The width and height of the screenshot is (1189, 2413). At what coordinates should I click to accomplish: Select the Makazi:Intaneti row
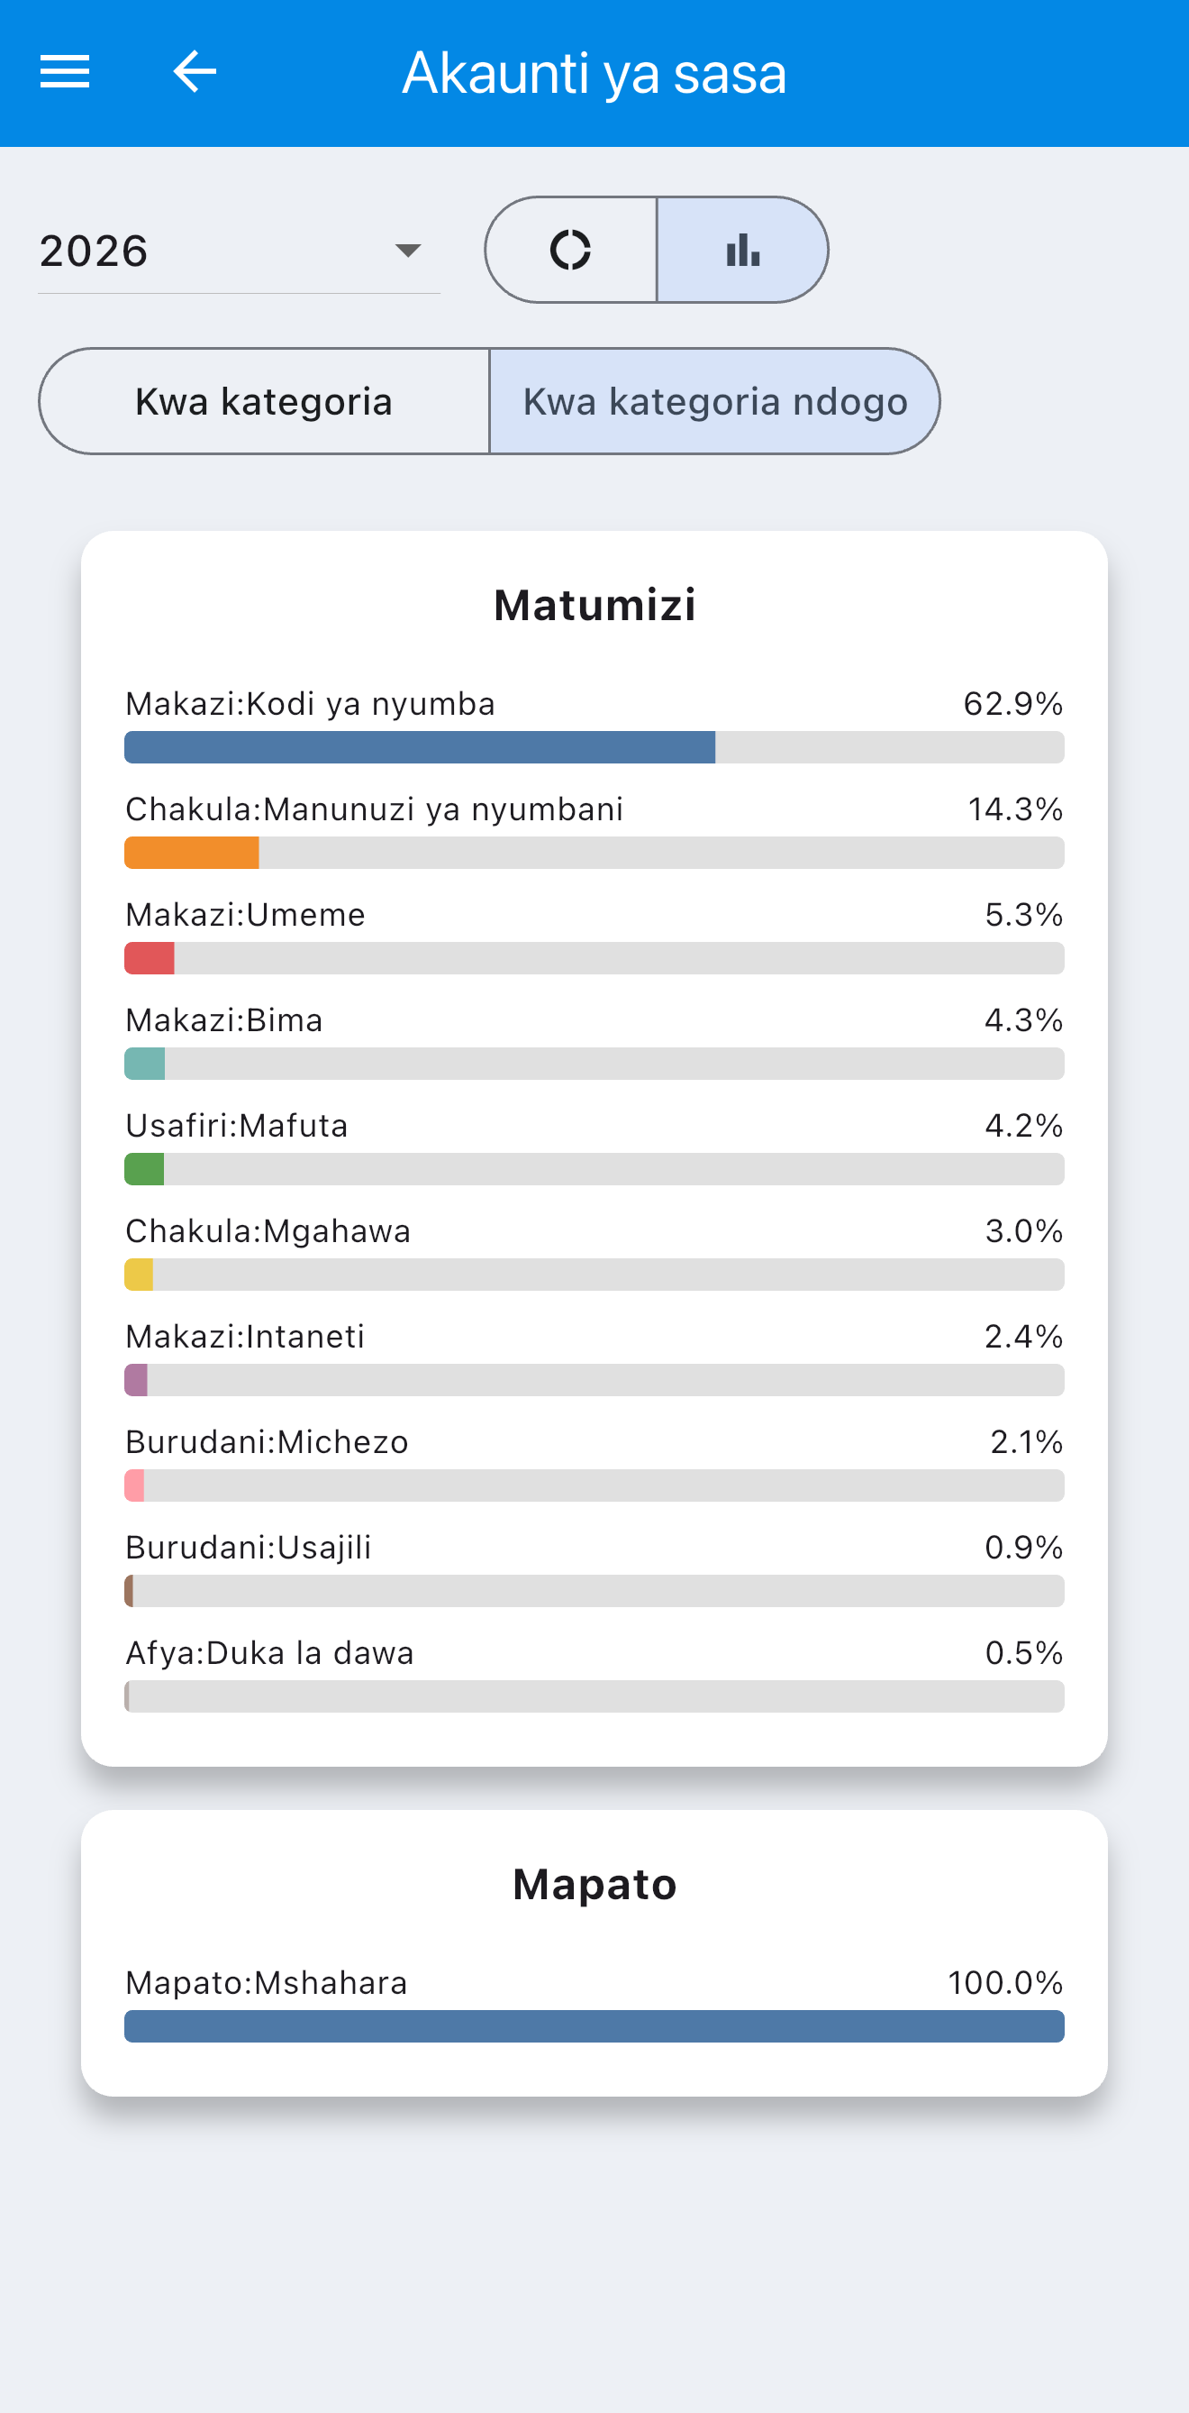594,1358
